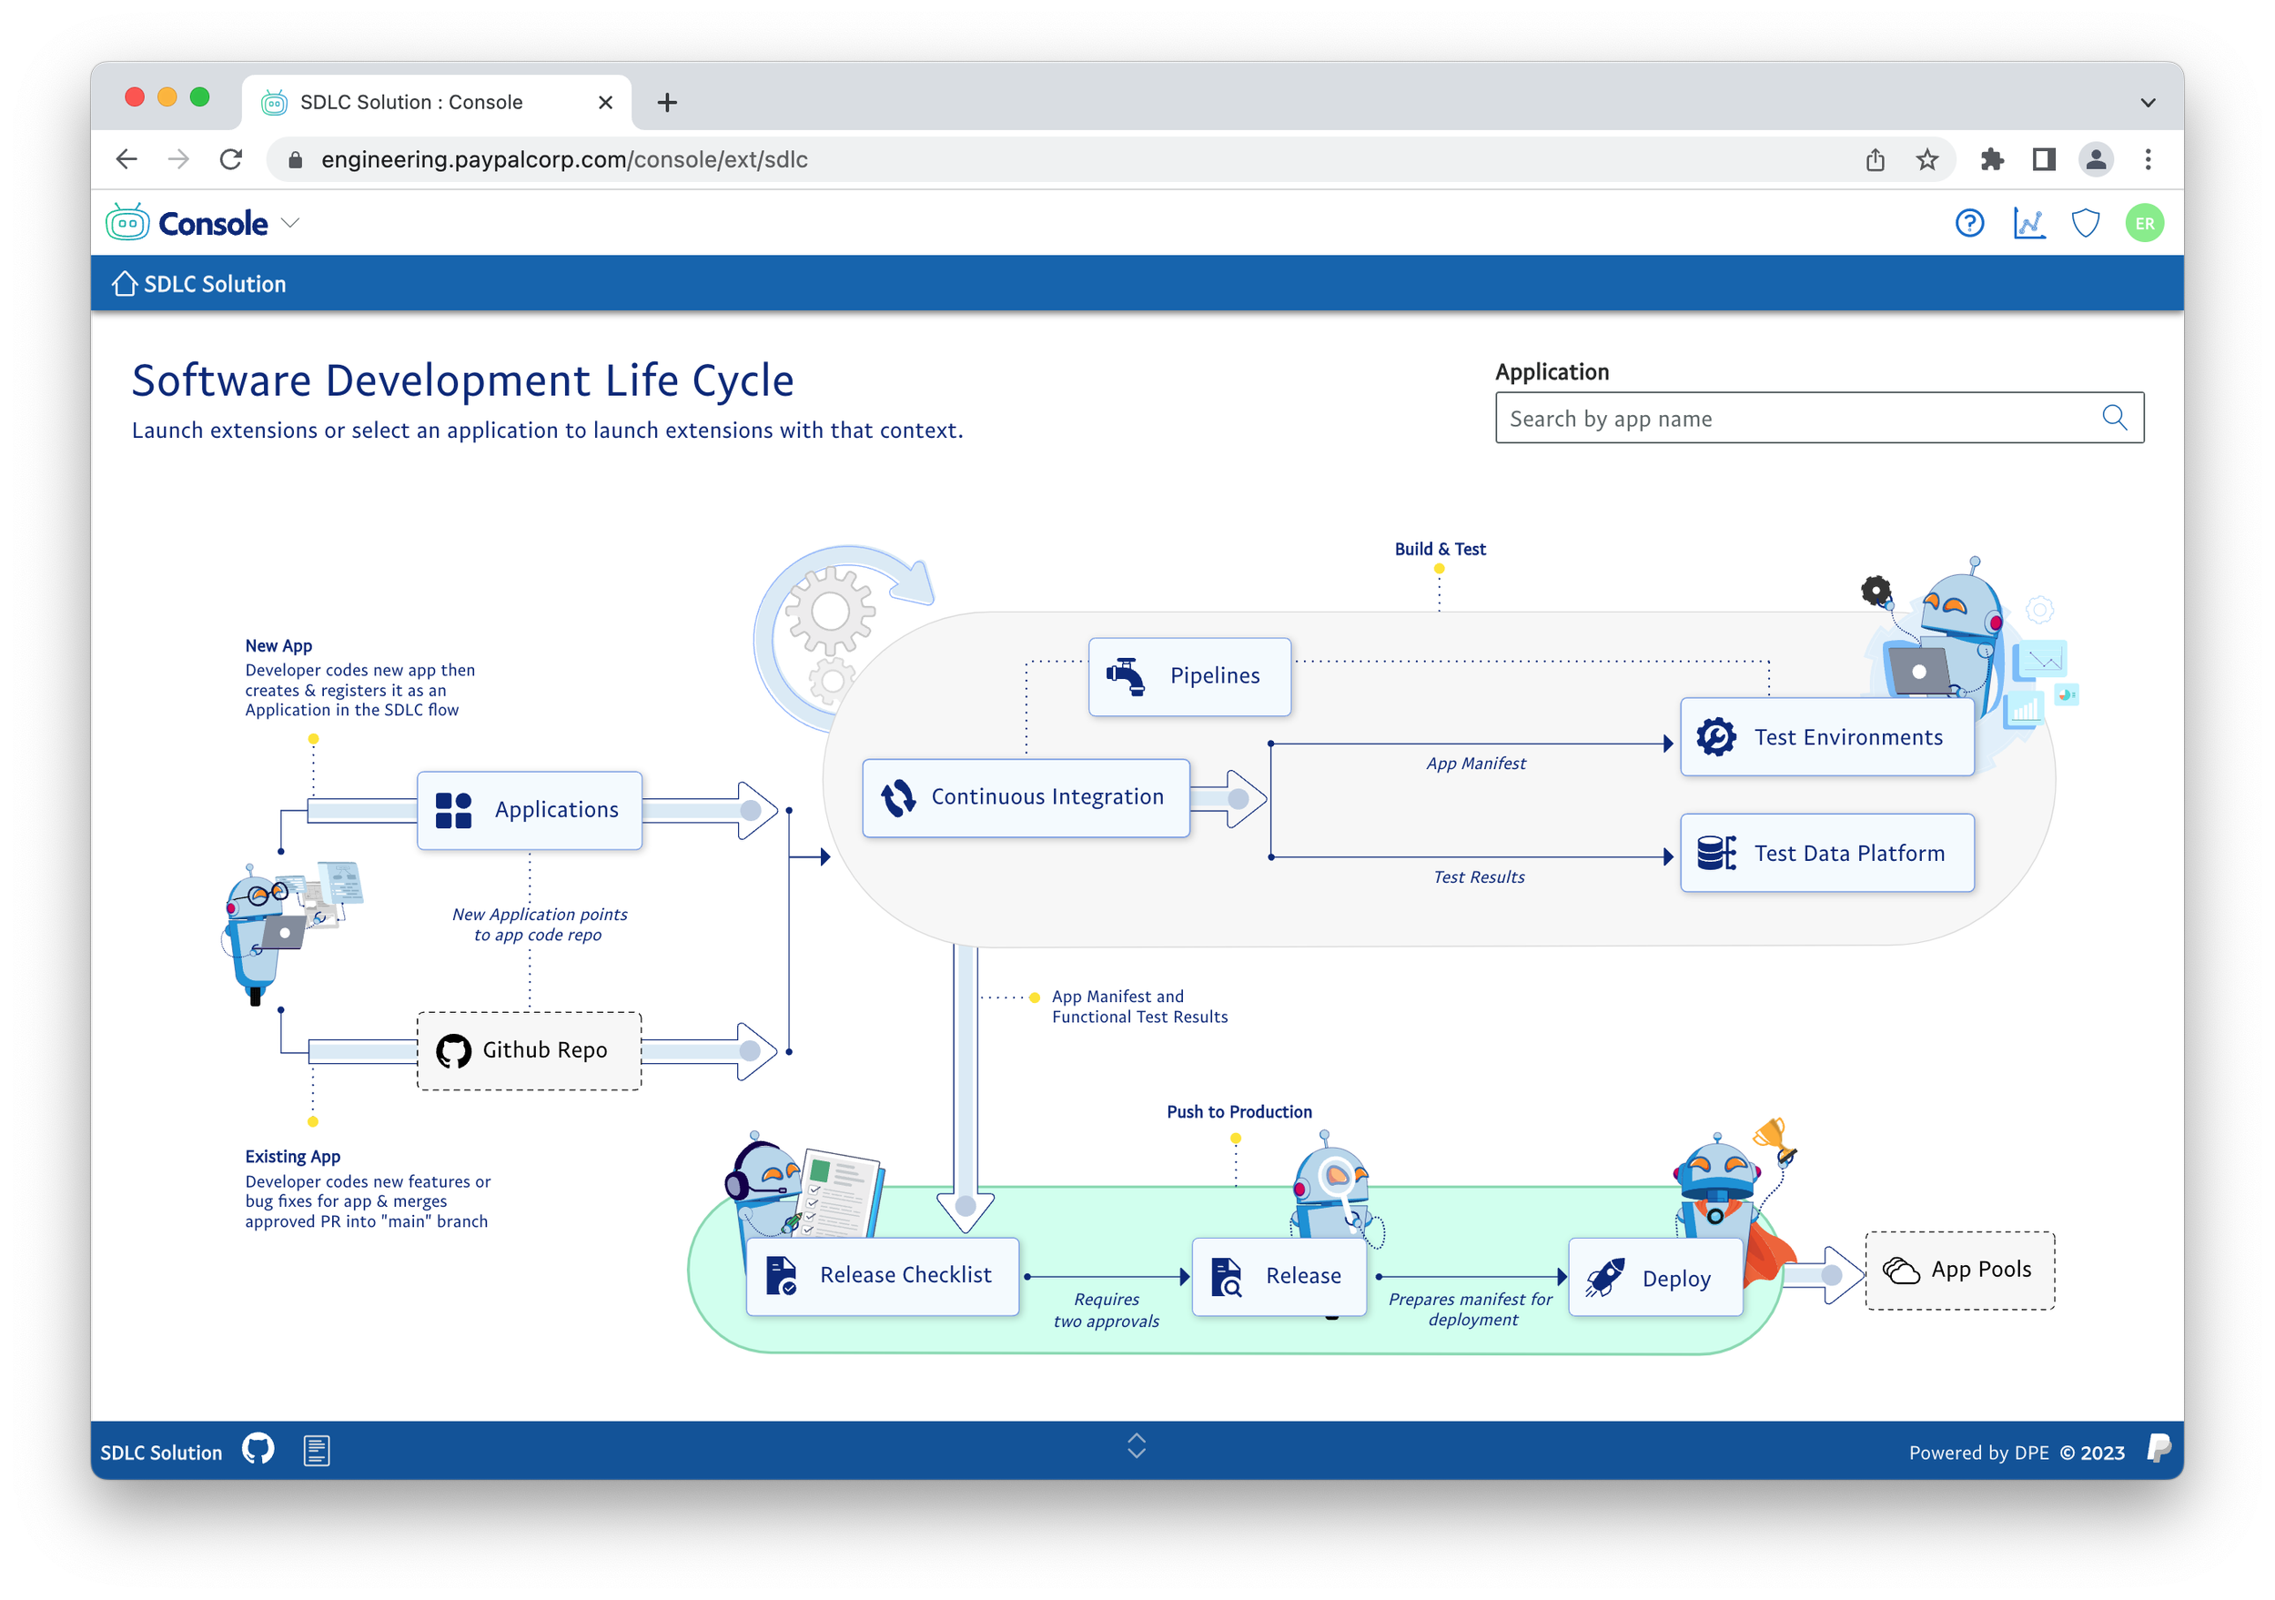Click the SDLC Solution home icon
The height and width of the screenshot is (1600, 2275).
click(x=124, y=283)
